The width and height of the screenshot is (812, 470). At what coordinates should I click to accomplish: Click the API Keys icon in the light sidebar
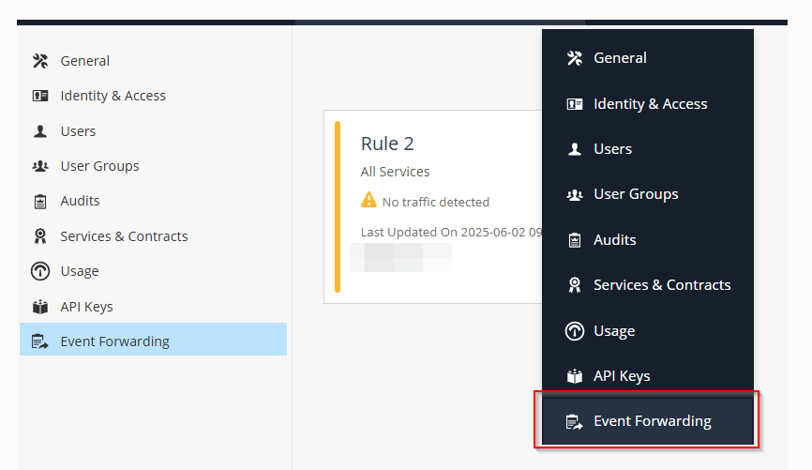[x=40, y=307]
